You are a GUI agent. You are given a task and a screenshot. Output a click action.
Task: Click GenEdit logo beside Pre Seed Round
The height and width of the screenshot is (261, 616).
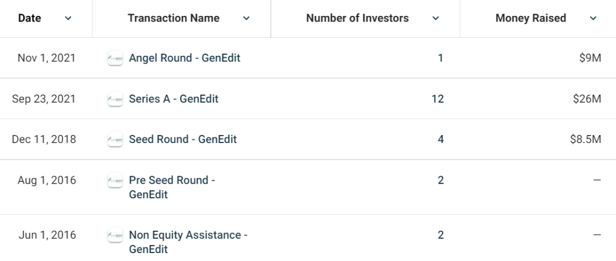tap(115, 180)
